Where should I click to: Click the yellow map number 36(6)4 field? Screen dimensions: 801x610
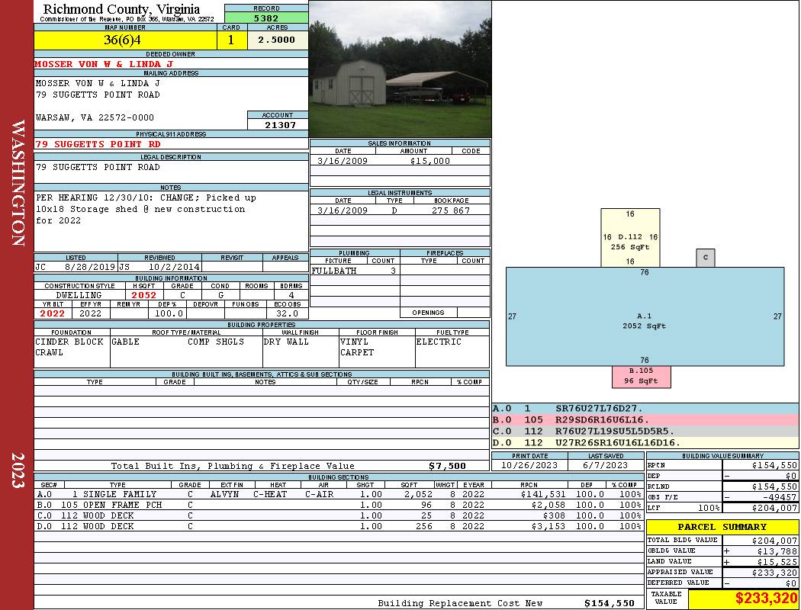(x=122, y=40)
